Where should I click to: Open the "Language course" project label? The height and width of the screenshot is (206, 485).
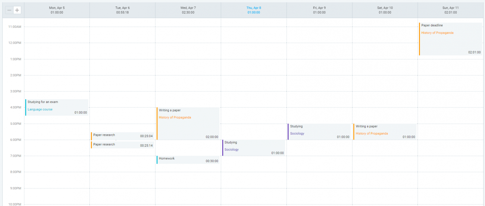40,109
